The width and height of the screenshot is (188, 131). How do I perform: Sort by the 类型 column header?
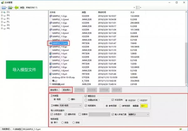(84, 12)
